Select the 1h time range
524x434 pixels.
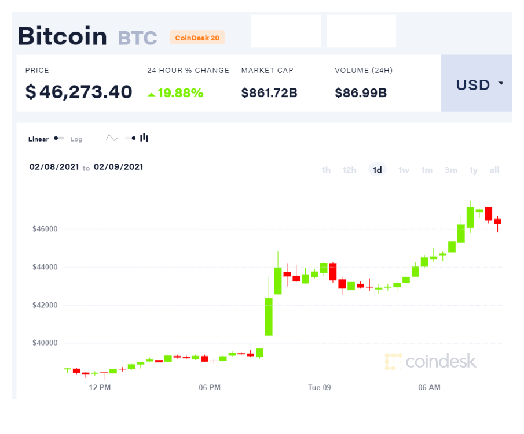coord(326,170)
